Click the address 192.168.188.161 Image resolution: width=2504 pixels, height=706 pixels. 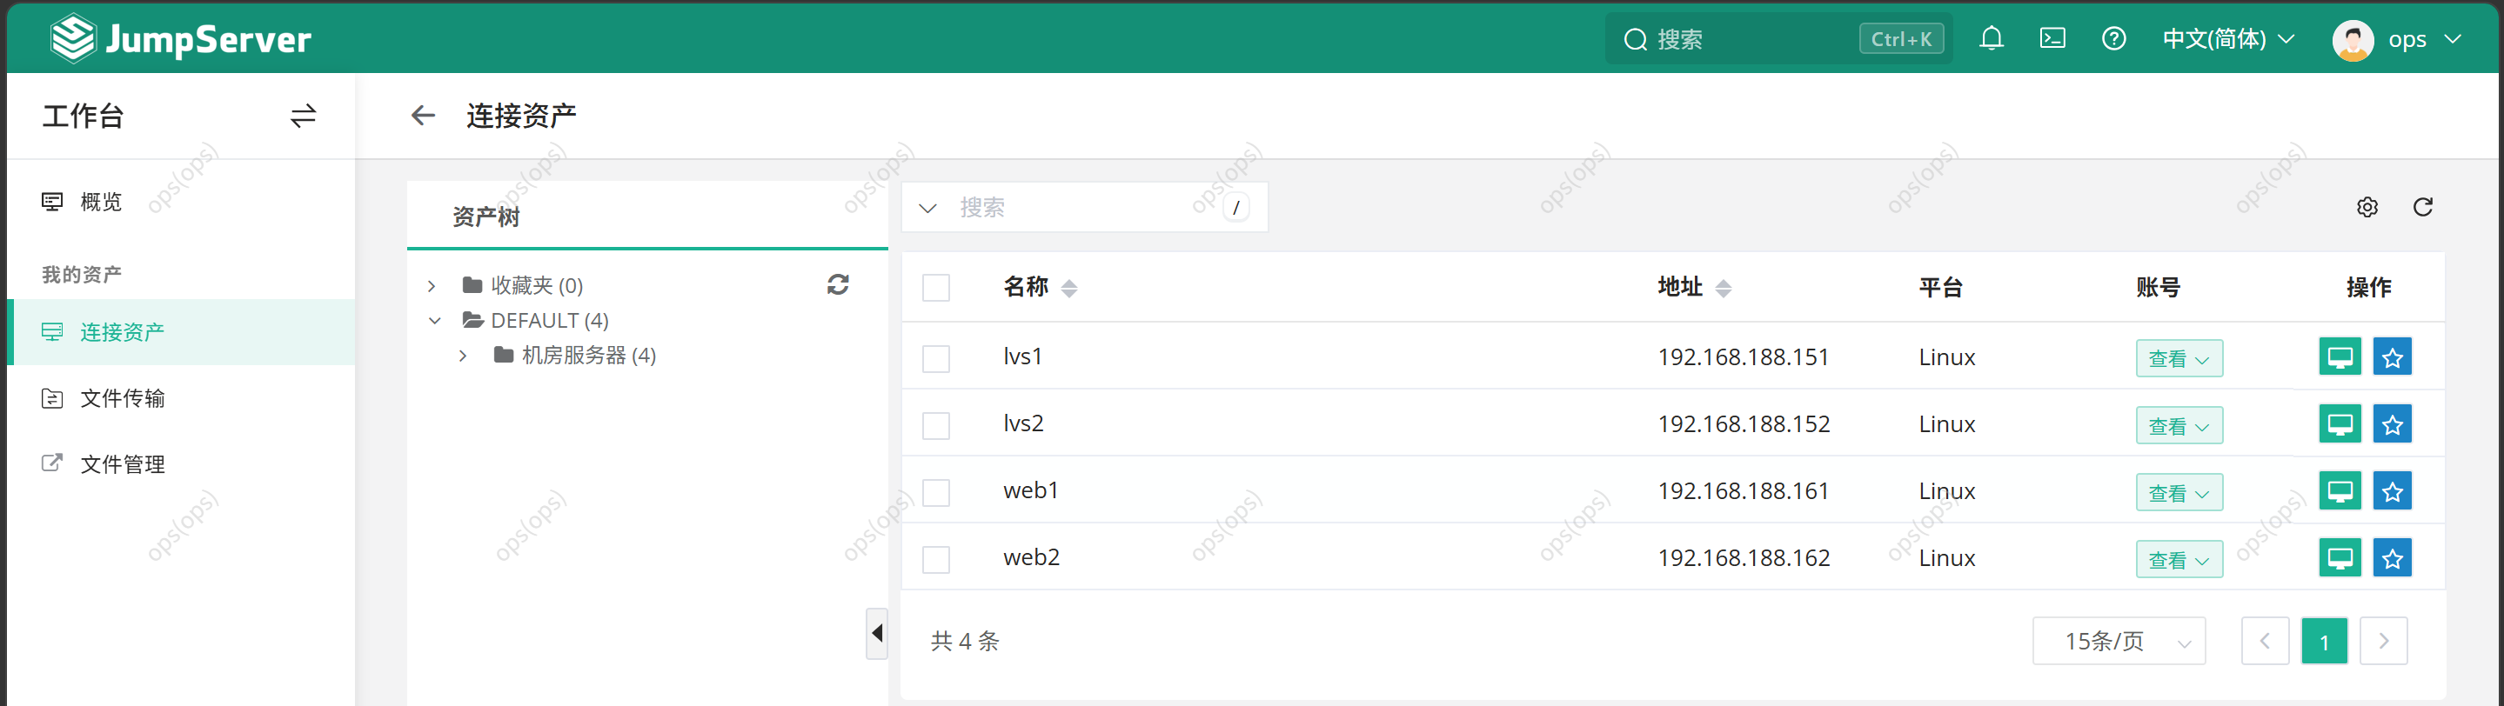point(1743,491)
